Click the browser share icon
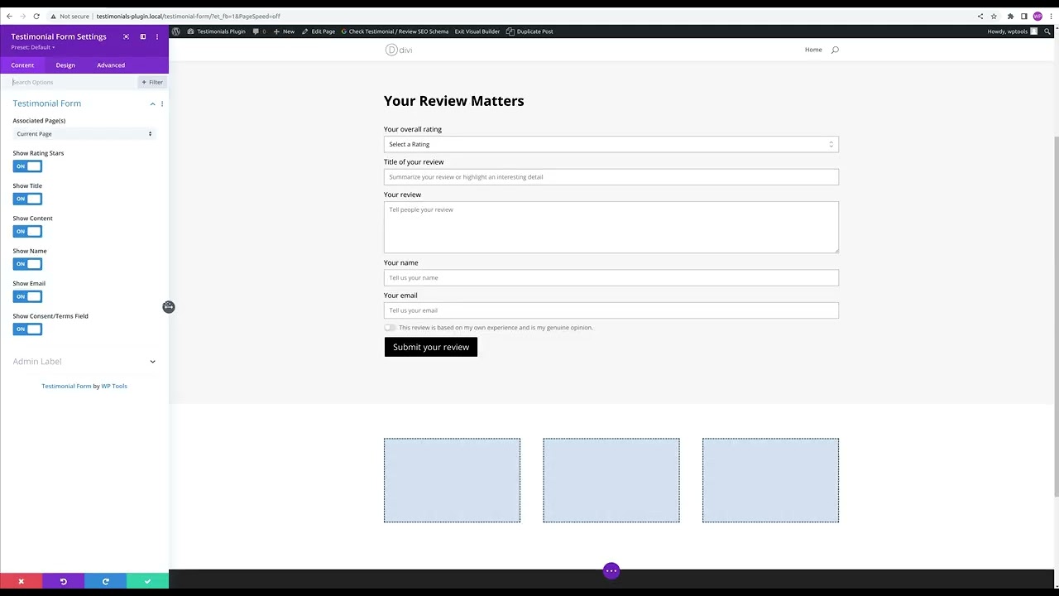1059x596 pixels. [x=980, y=16]
